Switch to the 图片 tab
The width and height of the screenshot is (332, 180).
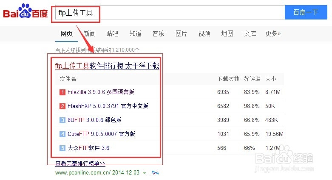[x=181, y=33]
